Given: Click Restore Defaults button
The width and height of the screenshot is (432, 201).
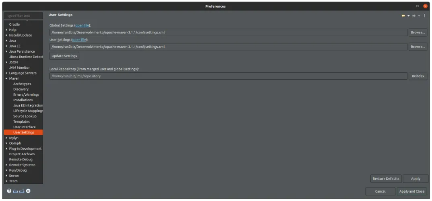Looking at the screenshot, I should click(x=386, y=179).
